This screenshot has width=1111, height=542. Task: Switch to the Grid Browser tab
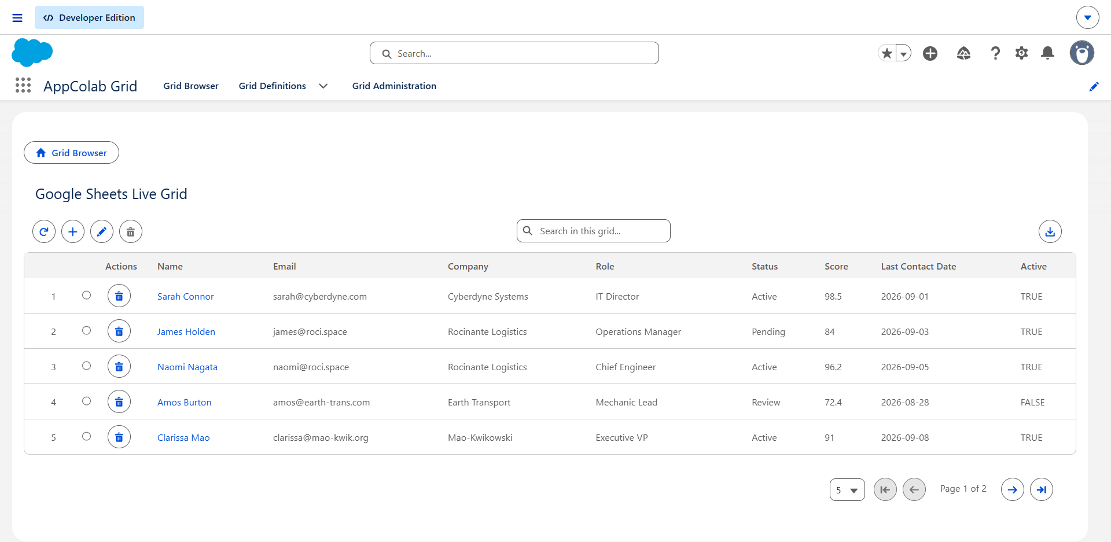click(191, 86)
